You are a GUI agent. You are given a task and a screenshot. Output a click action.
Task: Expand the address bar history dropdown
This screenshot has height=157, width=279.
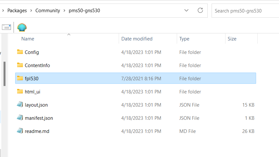point(186,11)
